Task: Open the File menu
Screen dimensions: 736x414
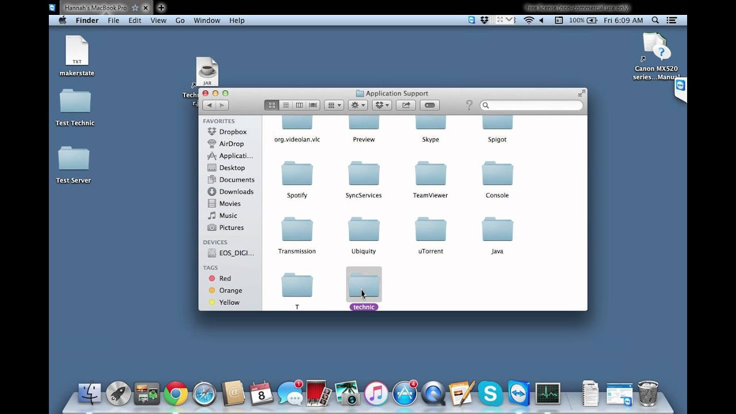Action: 113,20
